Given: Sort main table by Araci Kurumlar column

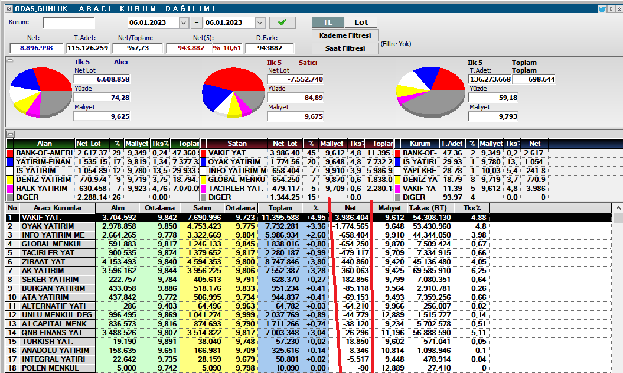Looking at the screenshot, I should coord(58,208).
